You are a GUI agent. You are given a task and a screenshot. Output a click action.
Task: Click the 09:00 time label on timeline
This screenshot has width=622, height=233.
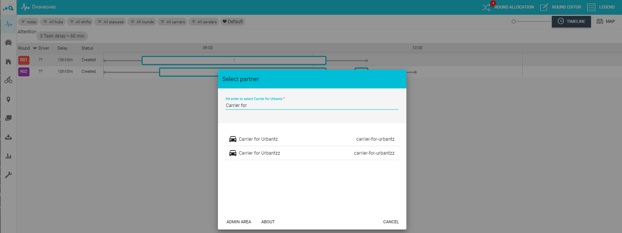tap(208, 48)
